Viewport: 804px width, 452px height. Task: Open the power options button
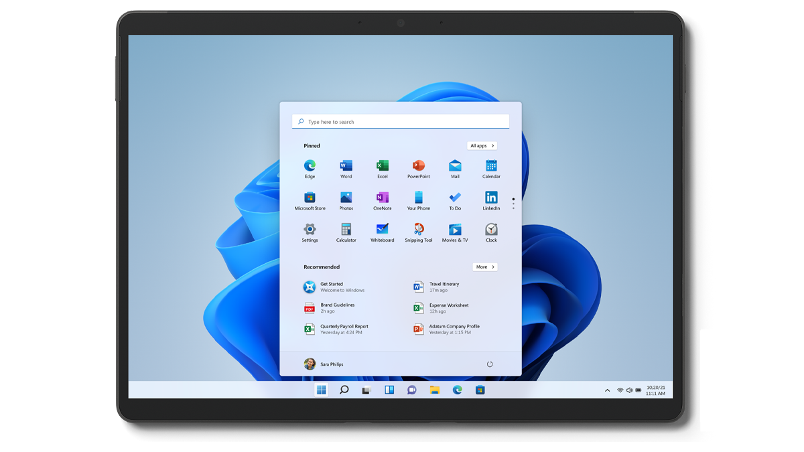pyautogui.click(x=490, y=364)
